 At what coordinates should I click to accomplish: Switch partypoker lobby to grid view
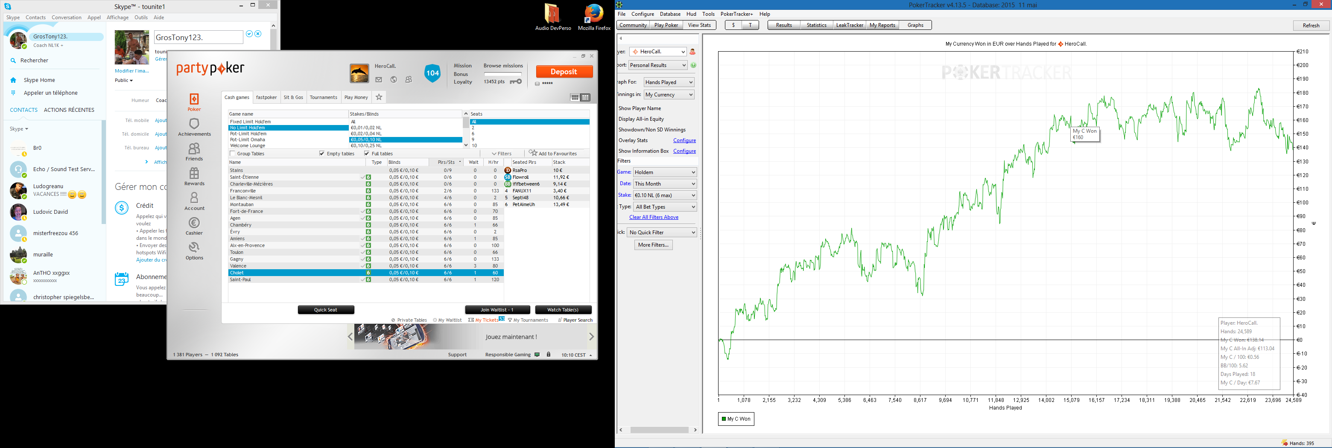[x=575, y=98]
